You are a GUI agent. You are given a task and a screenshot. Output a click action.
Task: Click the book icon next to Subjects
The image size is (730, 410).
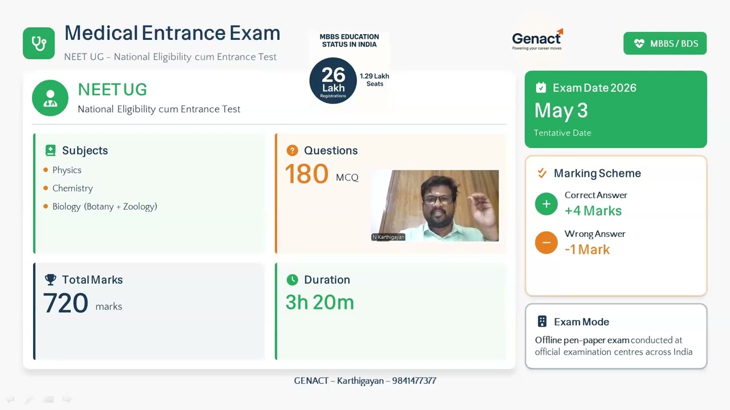tap(50, 150)
